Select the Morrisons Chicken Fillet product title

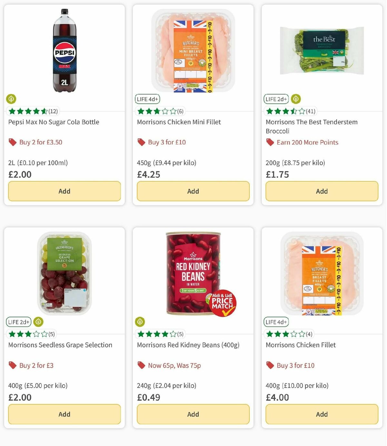tap(301, 345)
